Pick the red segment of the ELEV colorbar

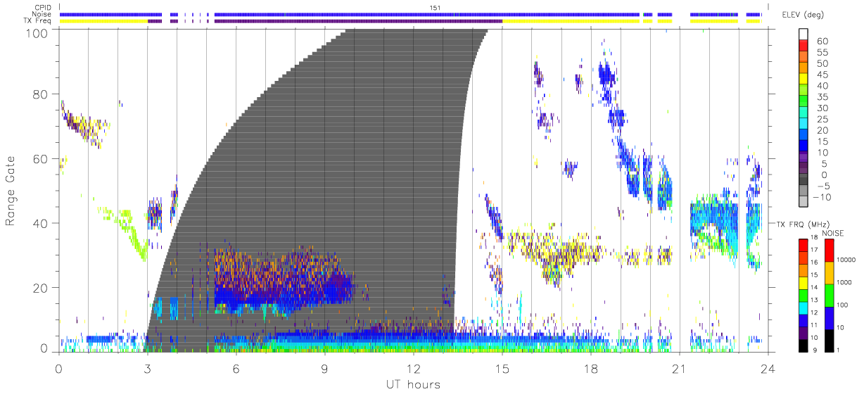[x=803, y=46]
